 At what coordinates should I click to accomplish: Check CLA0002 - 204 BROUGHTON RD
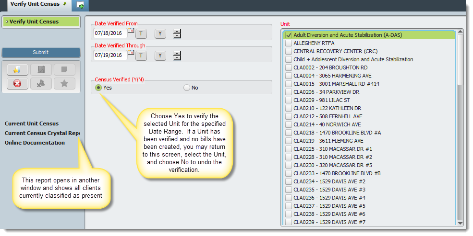289,67
